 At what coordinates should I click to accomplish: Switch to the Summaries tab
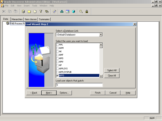click(44, 19)
